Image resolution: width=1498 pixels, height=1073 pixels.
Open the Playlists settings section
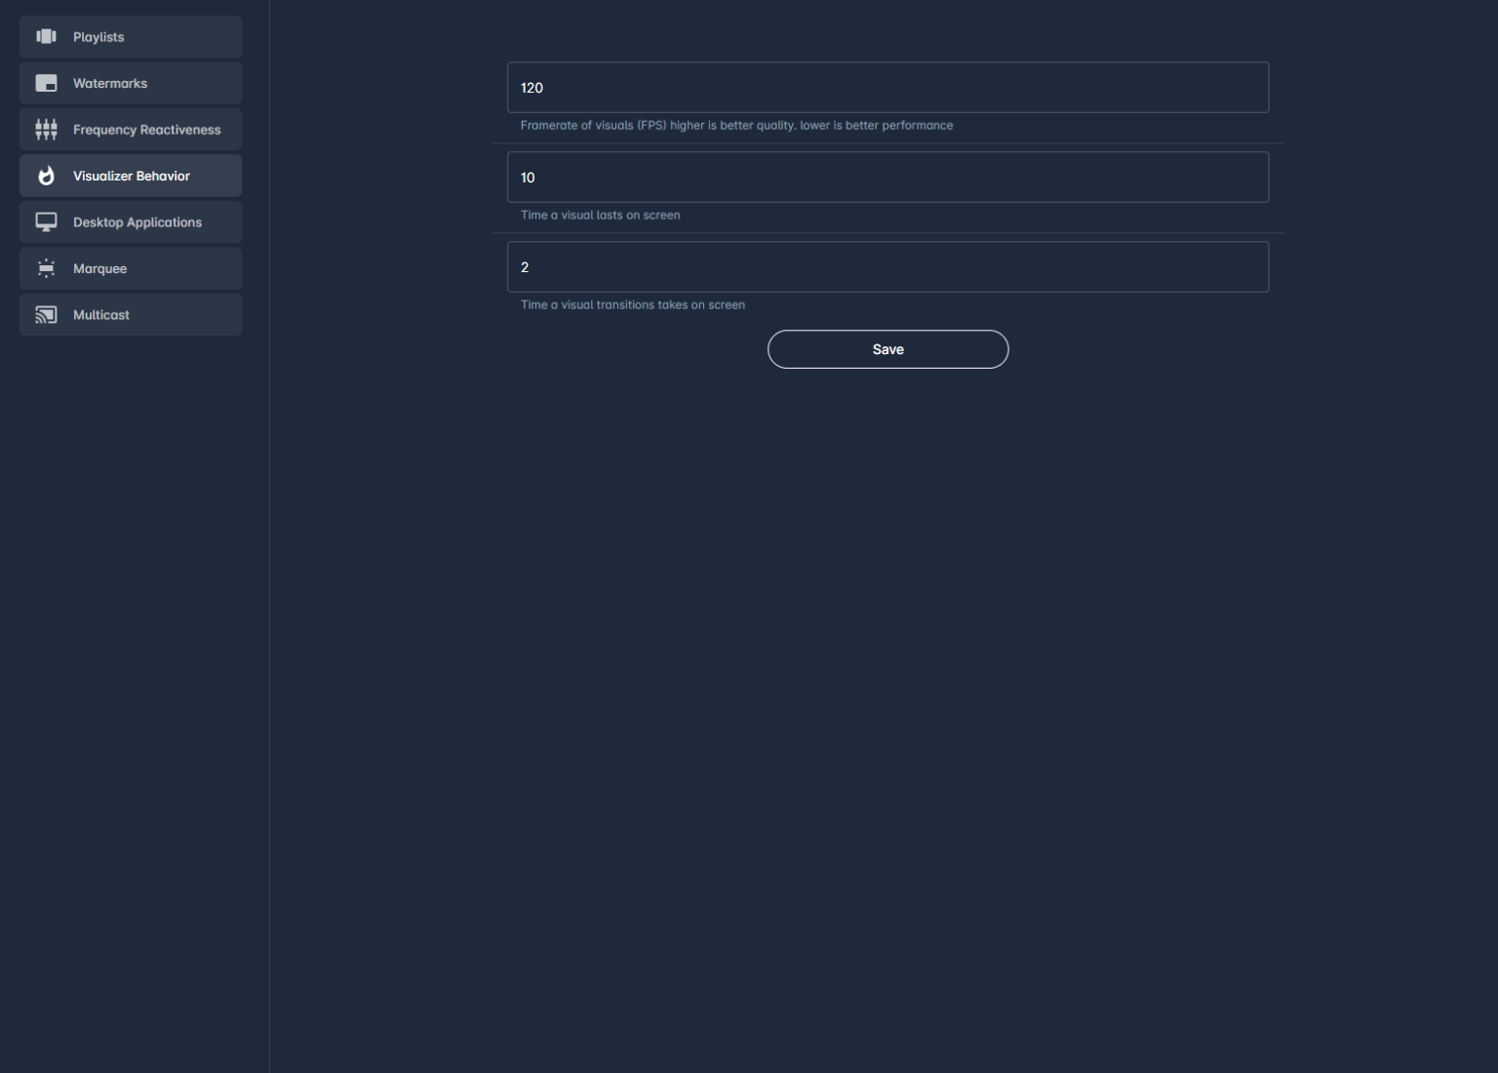click(x=99, y=37)
